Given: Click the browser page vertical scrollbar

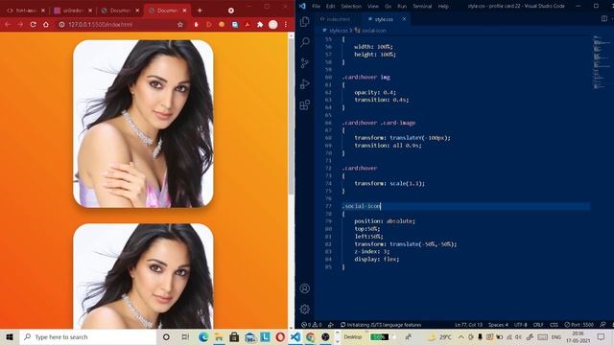Looking at the screenshot, I should pos(291,117).
